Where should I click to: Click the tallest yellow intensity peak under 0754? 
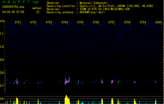tap(67, 99)
